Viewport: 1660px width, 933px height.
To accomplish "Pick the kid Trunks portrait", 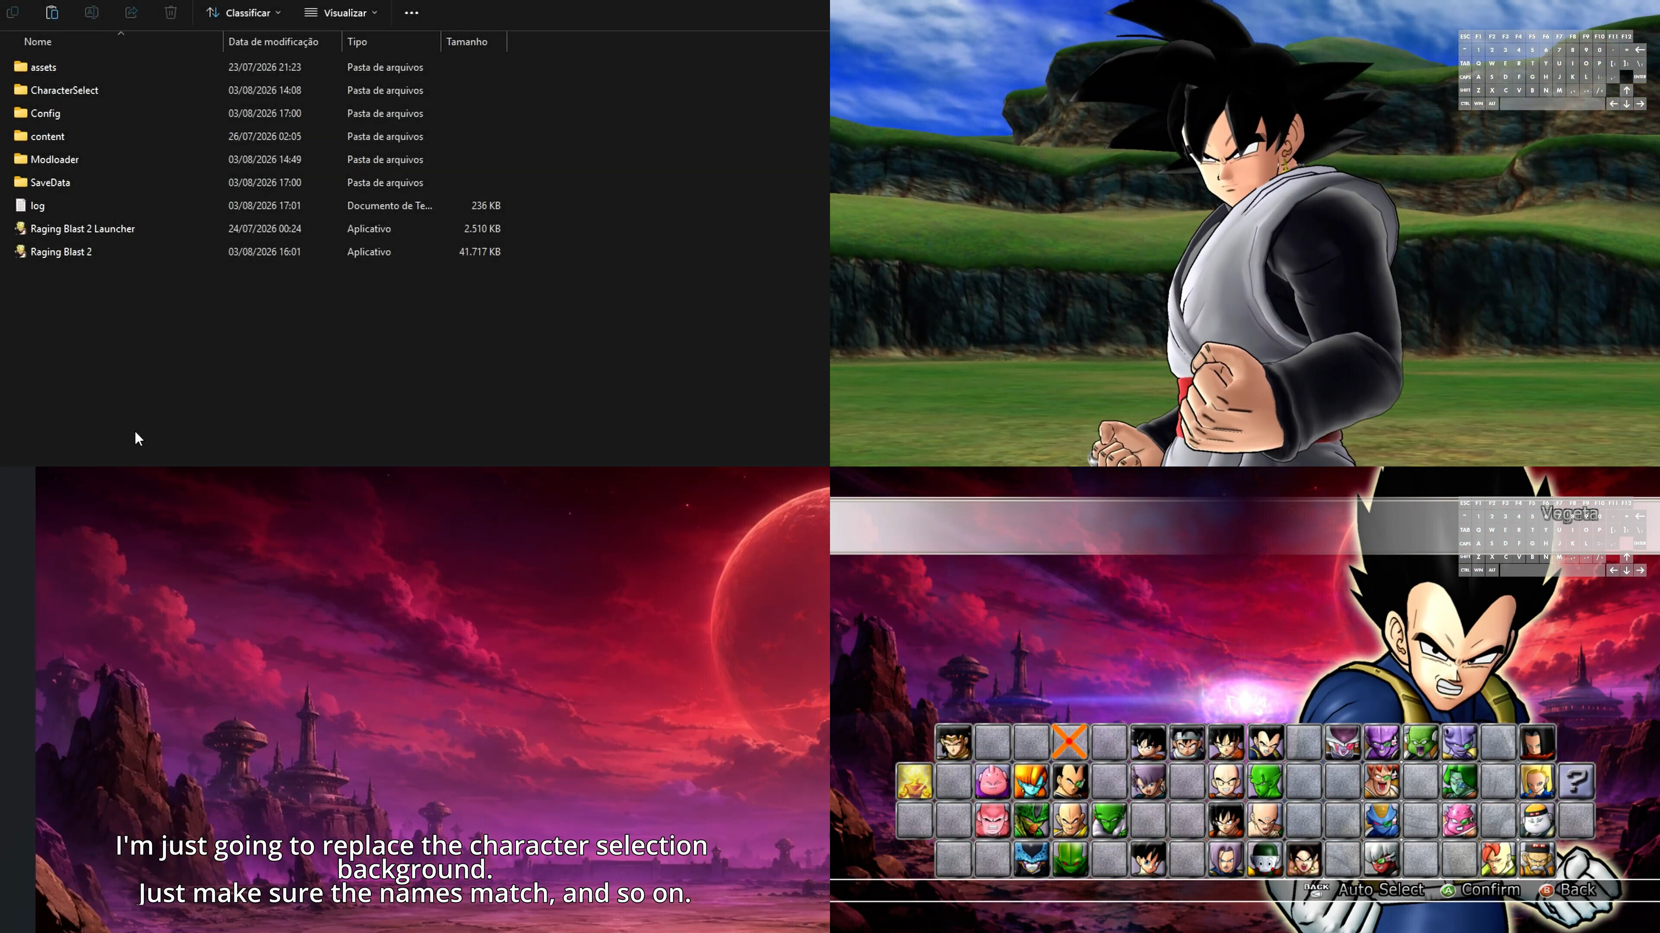I will 1148,781.
